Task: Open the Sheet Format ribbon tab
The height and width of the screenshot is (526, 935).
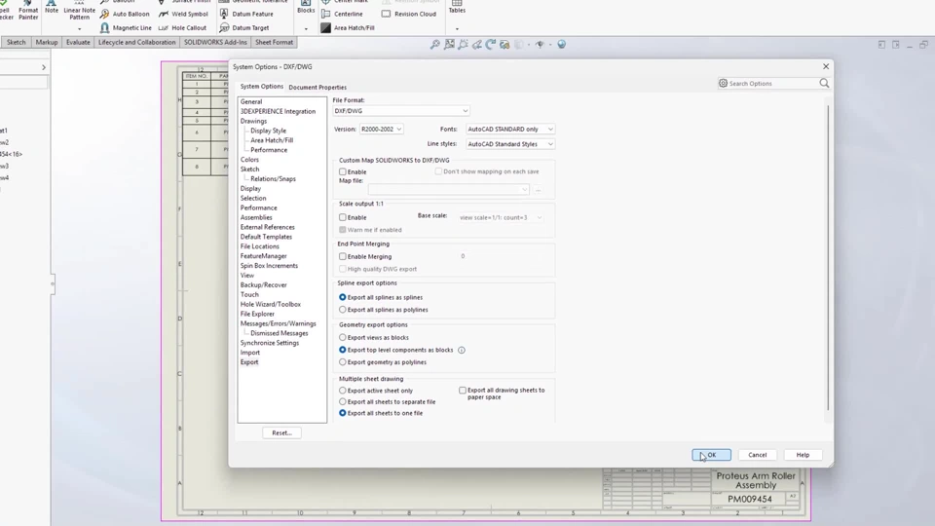Action: point(275,42)
